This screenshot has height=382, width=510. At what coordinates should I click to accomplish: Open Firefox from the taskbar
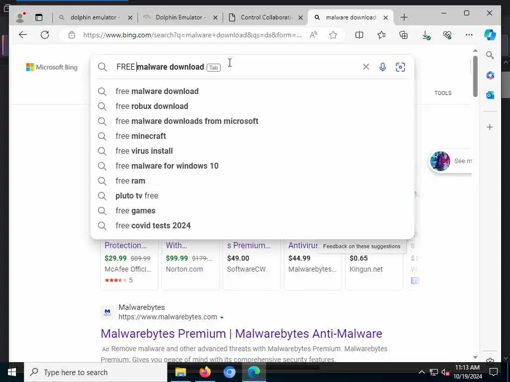205,372
